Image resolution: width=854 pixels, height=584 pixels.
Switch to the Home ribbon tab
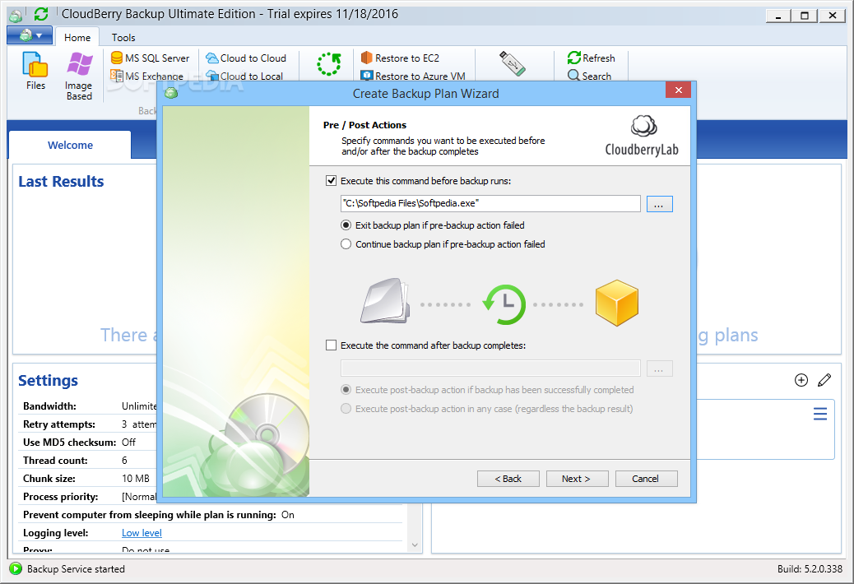point(77,38)
